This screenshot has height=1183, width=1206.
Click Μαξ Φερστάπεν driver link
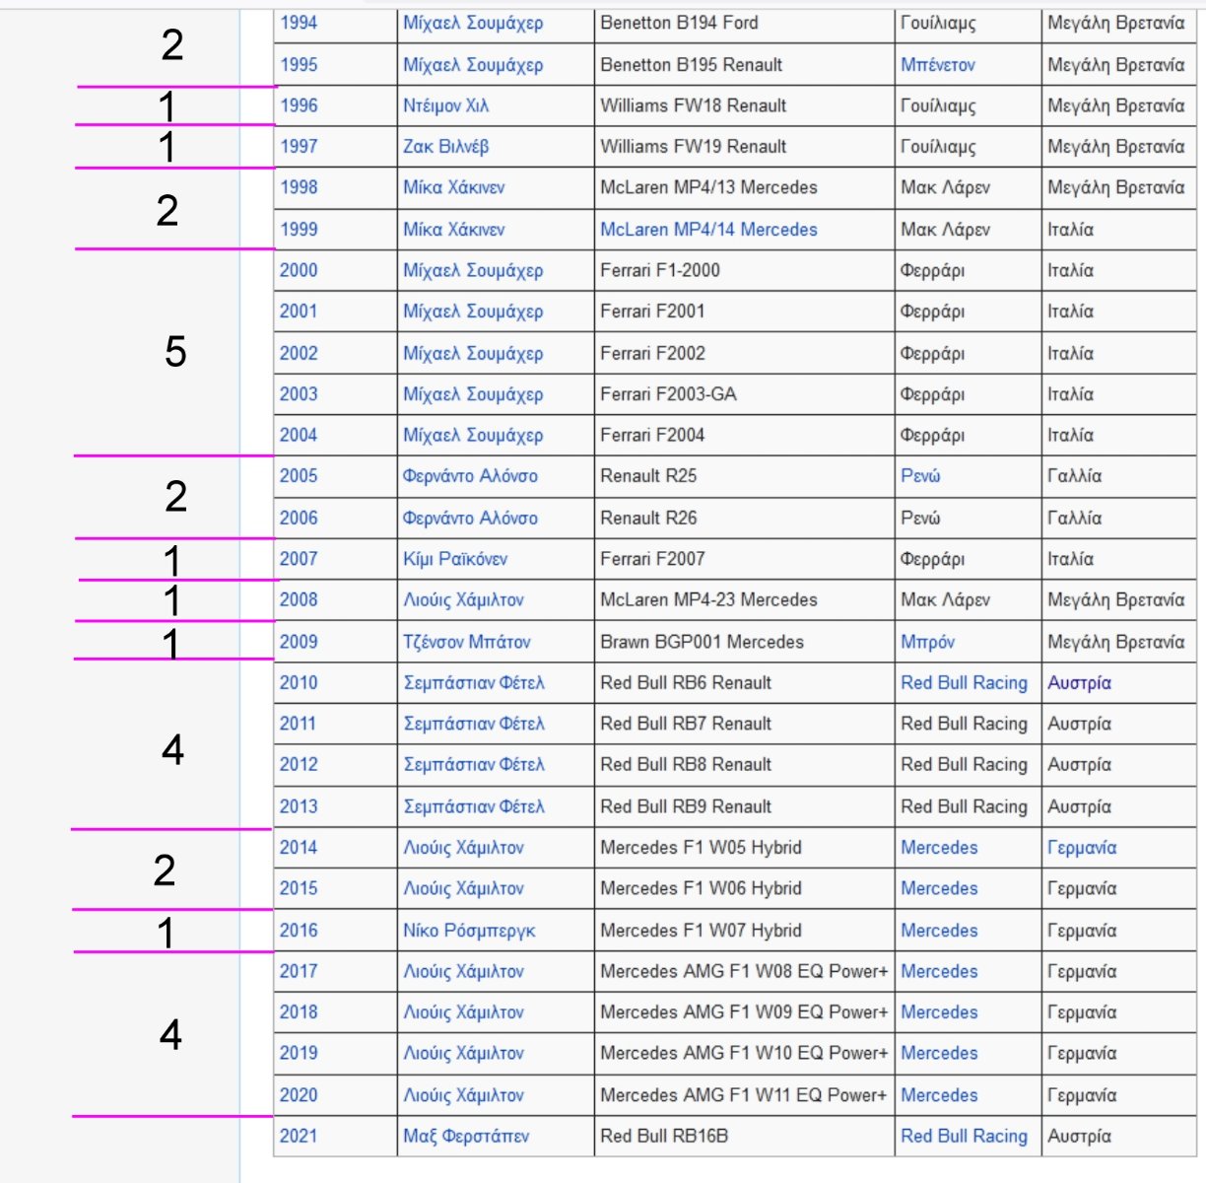[465, 1137]
